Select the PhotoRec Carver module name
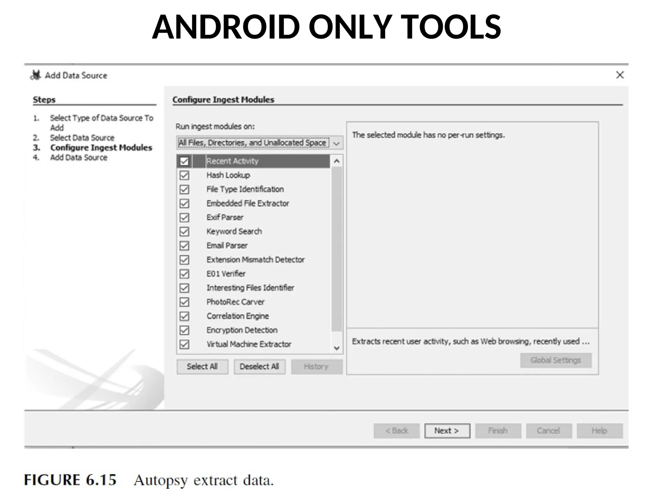The height and width of the screenshot is (498, 664). 235,302
